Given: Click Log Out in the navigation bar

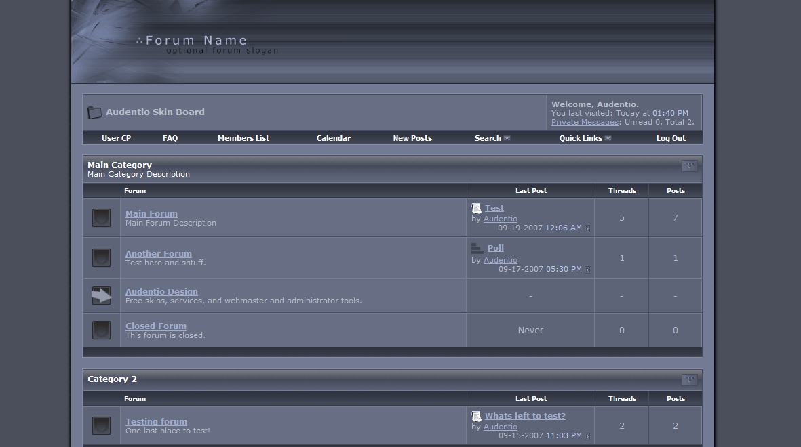Looking at the screenshot, I should click(671, 138).
